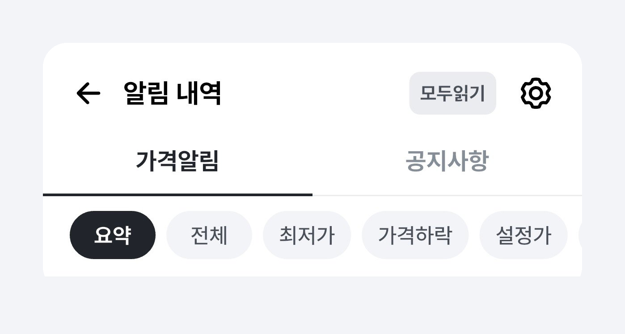Image resolution: width=625 pixels, height=334 pixels.
Task: Switch to the 공지사항 tab
Action: (x=447, y=162)
